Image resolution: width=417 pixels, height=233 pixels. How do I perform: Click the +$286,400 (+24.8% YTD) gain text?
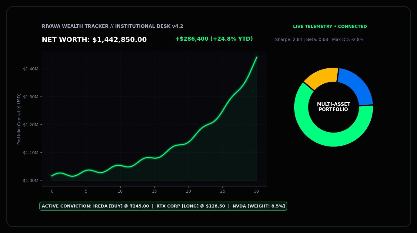[x=214, y=39]
